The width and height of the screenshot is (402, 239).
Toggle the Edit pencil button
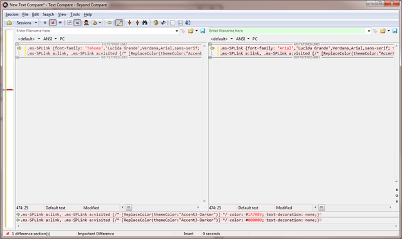tap(119, 22)
